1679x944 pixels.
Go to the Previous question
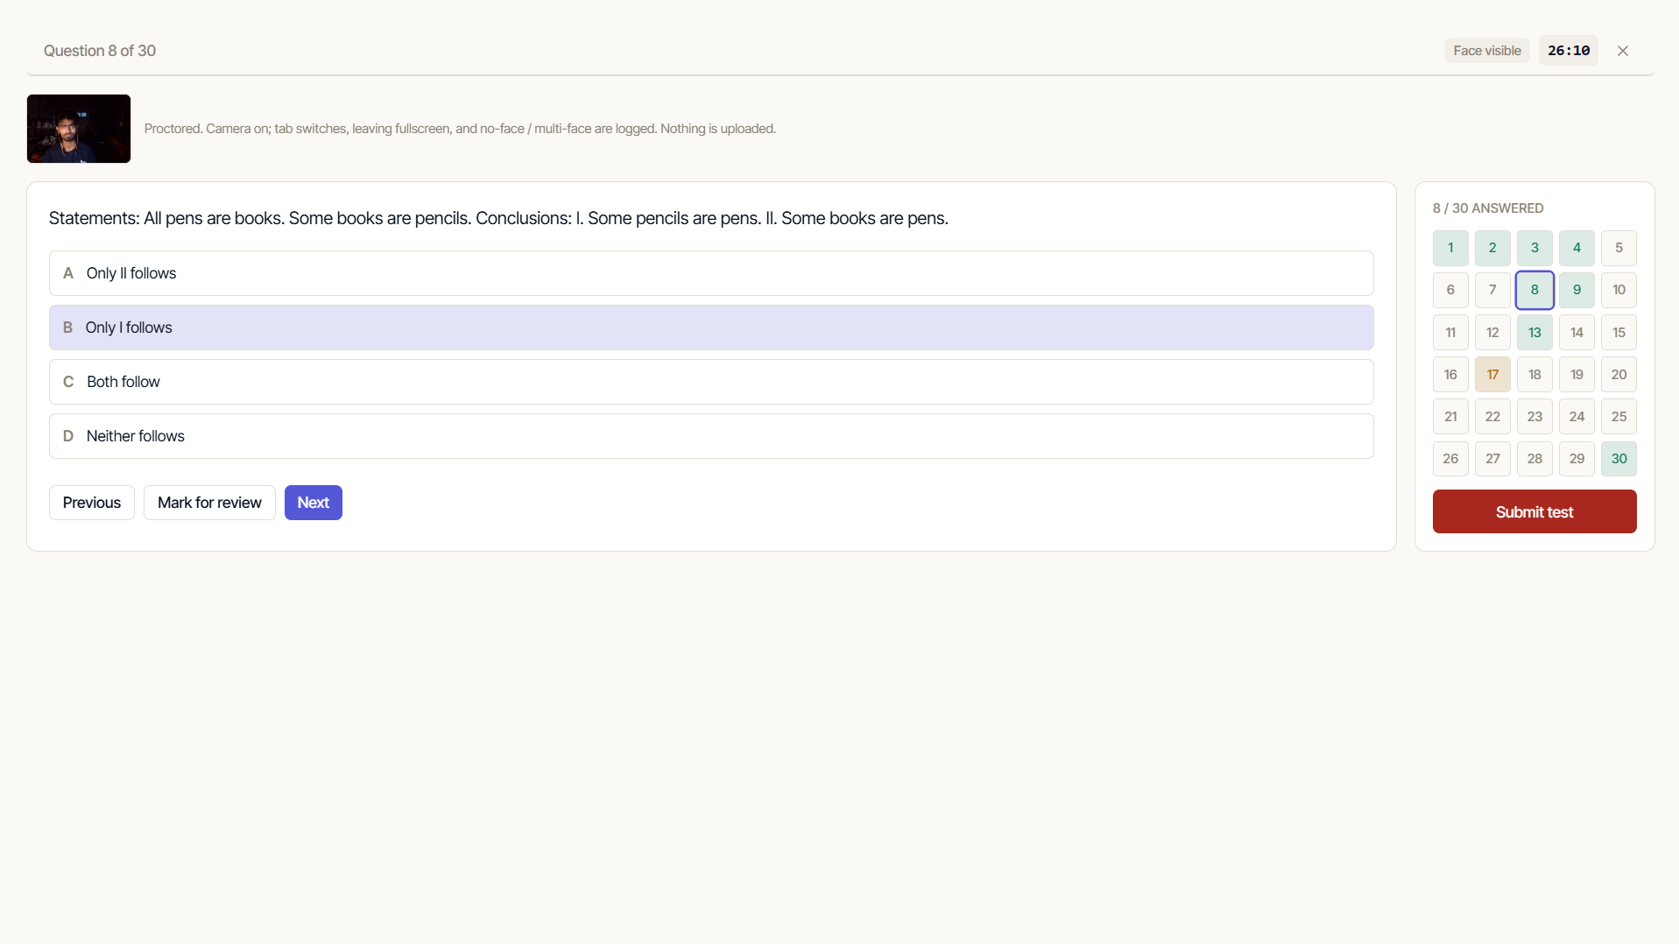coord(92,503)
